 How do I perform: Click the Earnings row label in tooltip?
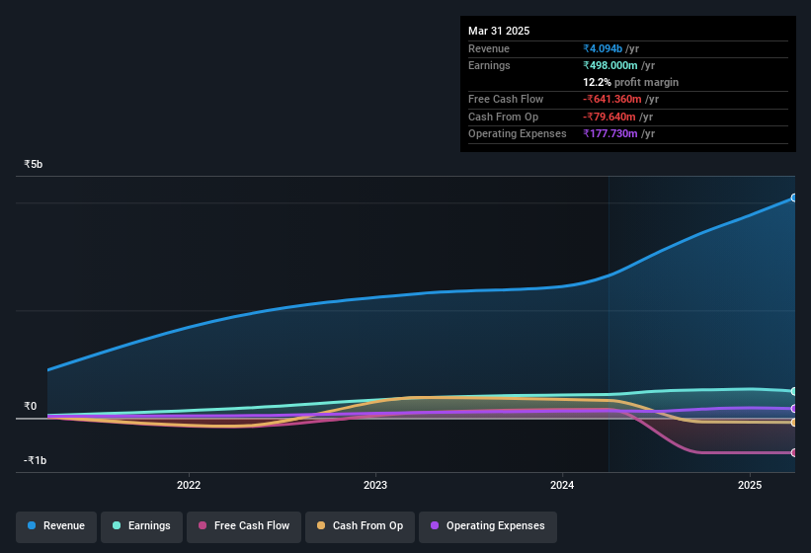tap(489, 65)
